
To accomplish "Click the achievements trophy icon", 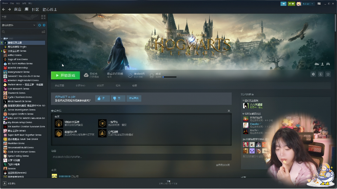I will pyautogui.click(x=152, y=76).
